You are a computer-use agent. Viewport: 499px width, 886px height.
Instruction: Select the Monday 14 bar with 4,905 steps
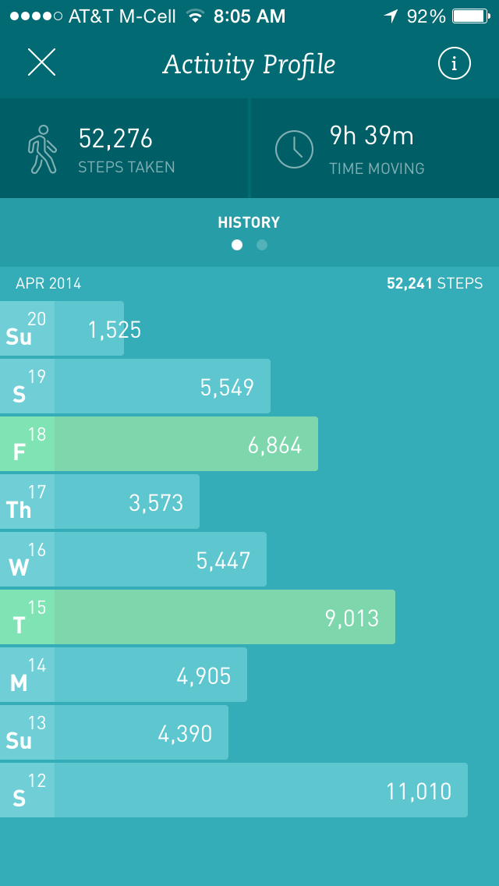pyautogui.click(x=123, y=675)
